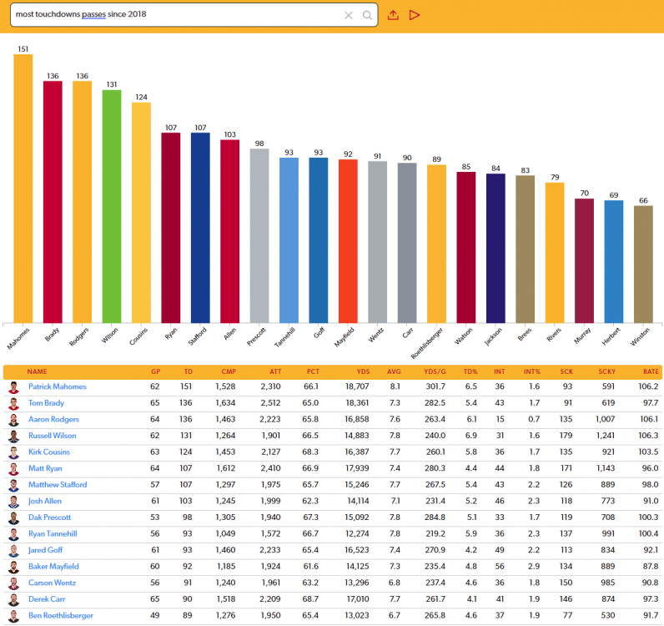Sort the table by the TD column header

188,371
